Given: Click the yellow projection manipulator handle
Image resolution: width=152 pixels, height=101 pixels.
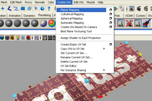Looking at the screenshot, I should [x=141, y=54].
